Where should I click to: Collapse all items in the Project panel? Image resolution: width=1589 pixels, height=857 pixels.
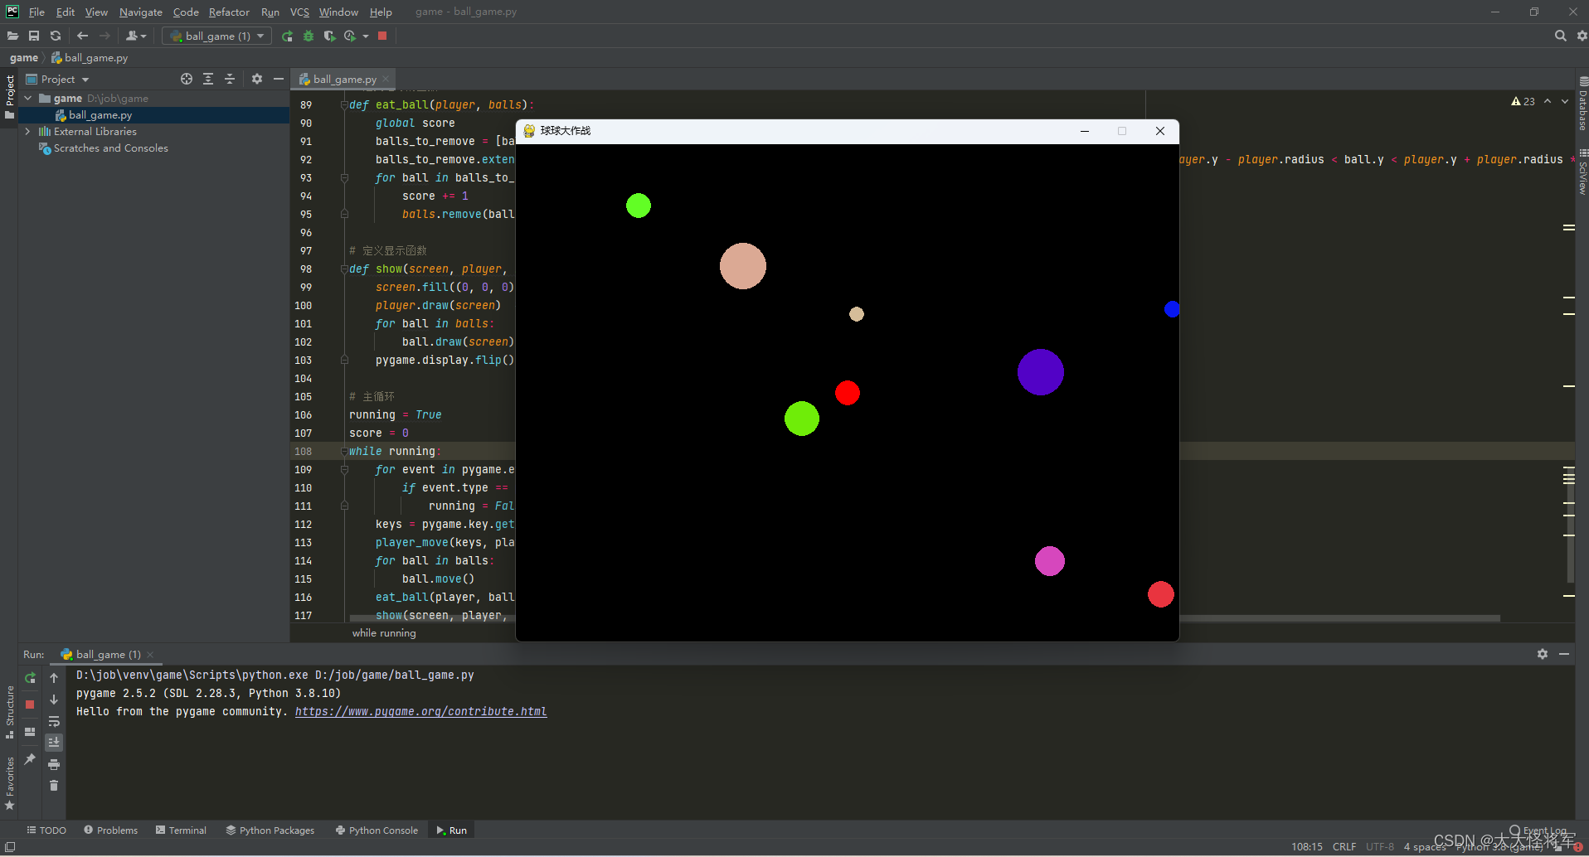tap(230, 79)
